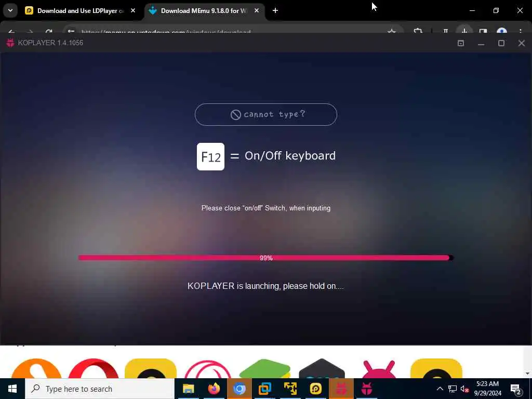This screenshot has height=399, width=532.
Task: Click the F12 key graphic
Action: point(210,156)
